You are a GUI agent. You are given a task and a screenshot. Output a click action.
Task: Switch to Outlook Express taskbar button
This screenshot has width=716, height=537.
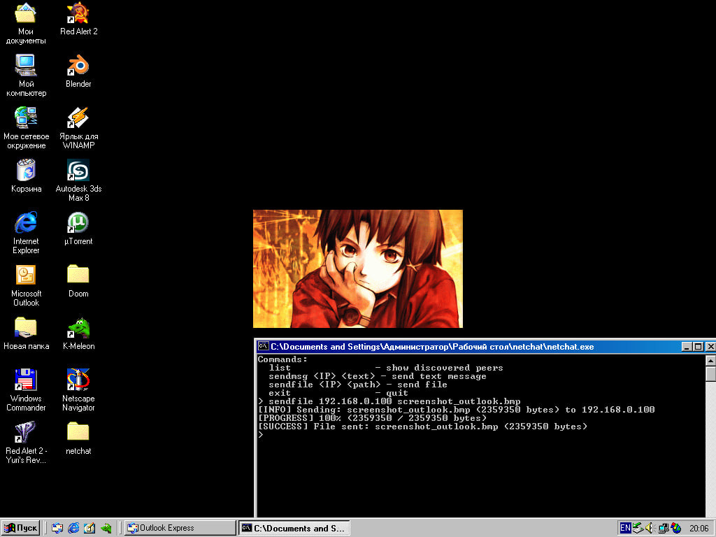180,528
